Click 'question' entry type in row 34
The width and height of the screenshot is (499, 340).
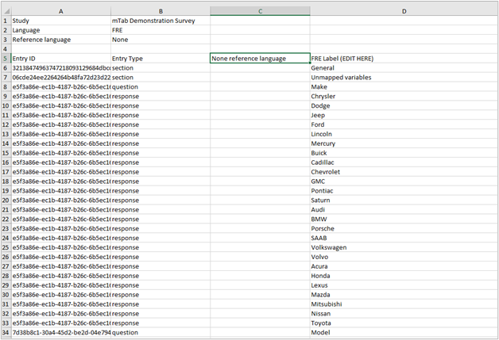tap(161, 332)
